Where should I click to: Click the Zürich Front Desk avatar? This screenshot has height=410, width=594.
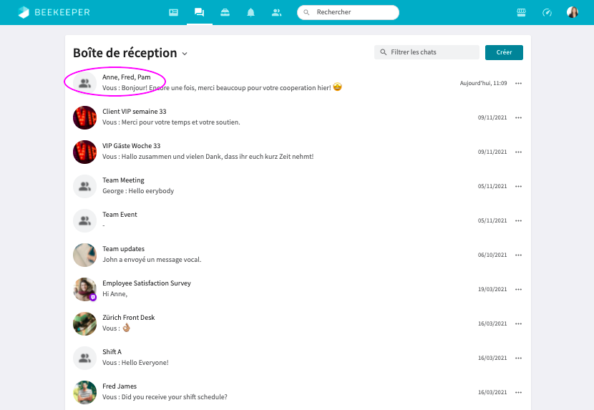(x=84, y=323)
